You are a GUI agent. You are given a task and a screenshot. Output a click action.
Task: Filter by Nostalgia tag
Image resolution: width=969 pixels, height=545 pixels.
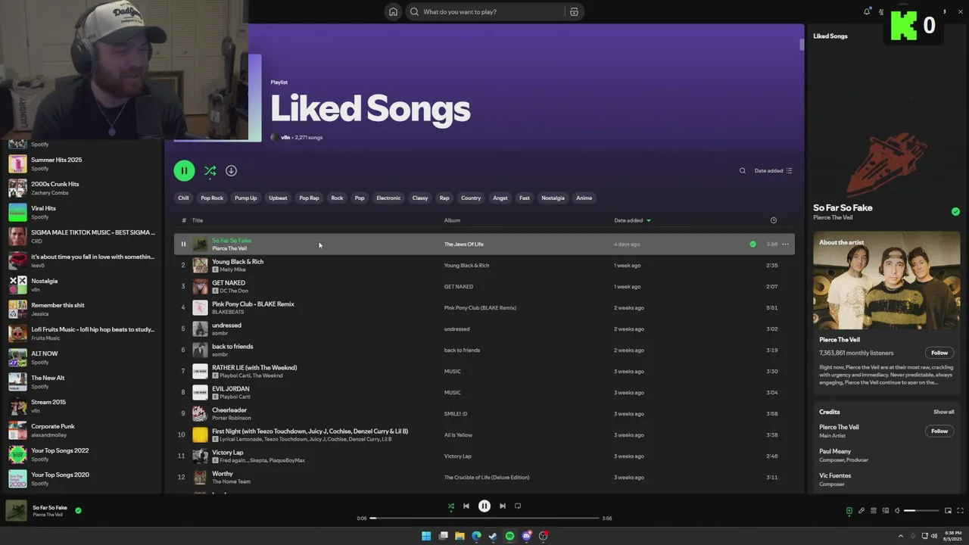click(553, 198)
